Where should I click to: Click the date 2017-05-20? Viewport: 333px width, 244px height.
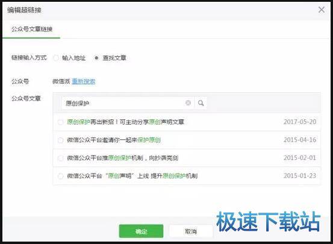point(300,122)
